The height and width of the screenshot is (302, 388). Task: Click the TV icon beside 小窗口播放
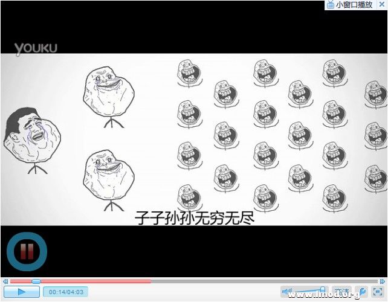(x=330, y=5)
